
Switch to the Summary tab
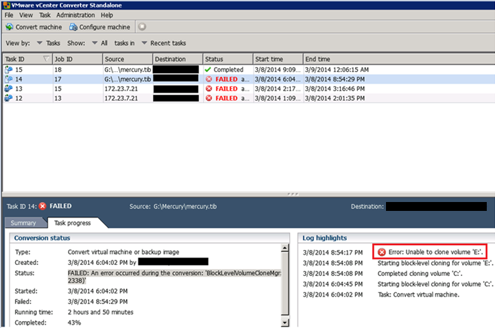click(23, 223)
